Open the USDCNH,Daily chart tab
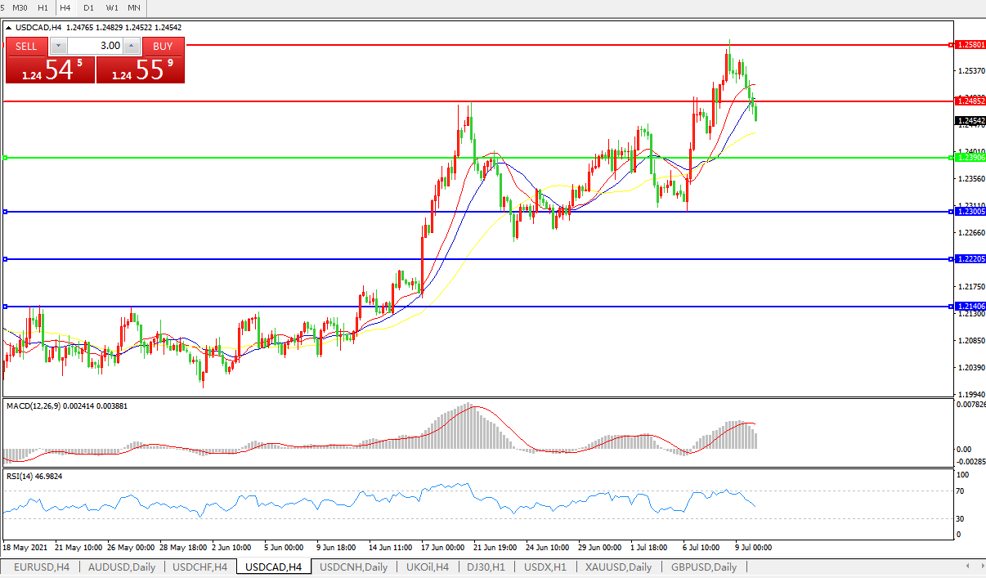Screen dimensions: 986x578 click(353, 567)
